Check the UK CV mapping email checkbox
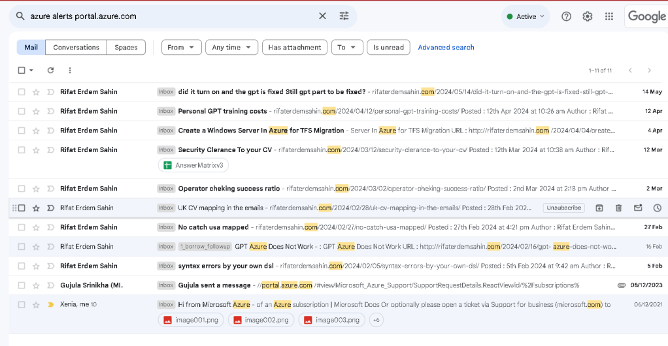The image size is (668, 346). pyautogui.click(x=22, y=208)
